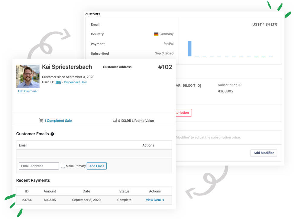Focus the Email Address input field
294x219 pixels.
click(39, 166)
